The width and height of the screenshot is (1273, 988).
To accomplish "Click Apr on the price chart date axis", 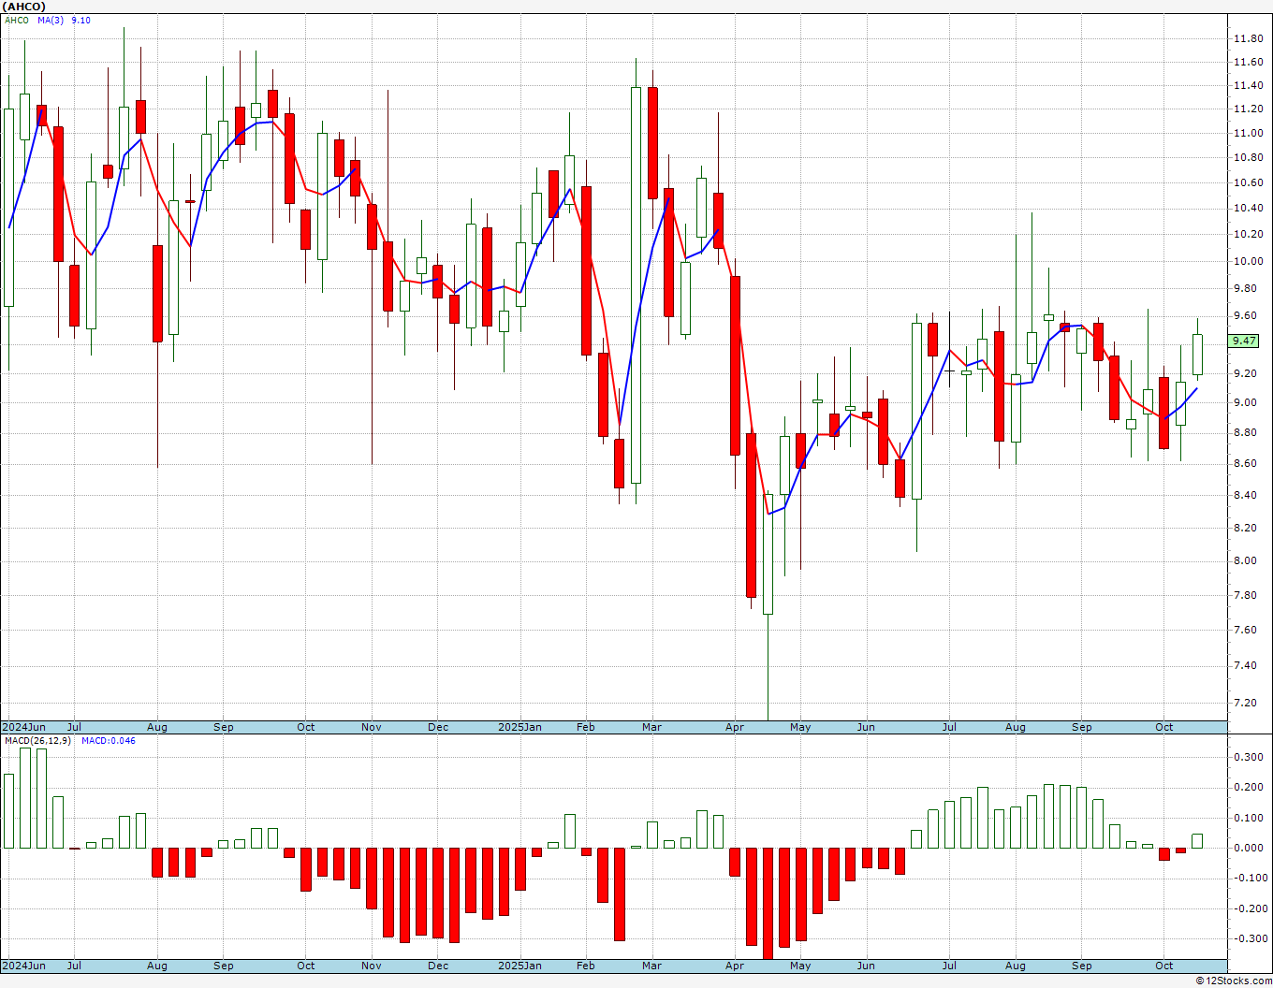I will [735, 727].
